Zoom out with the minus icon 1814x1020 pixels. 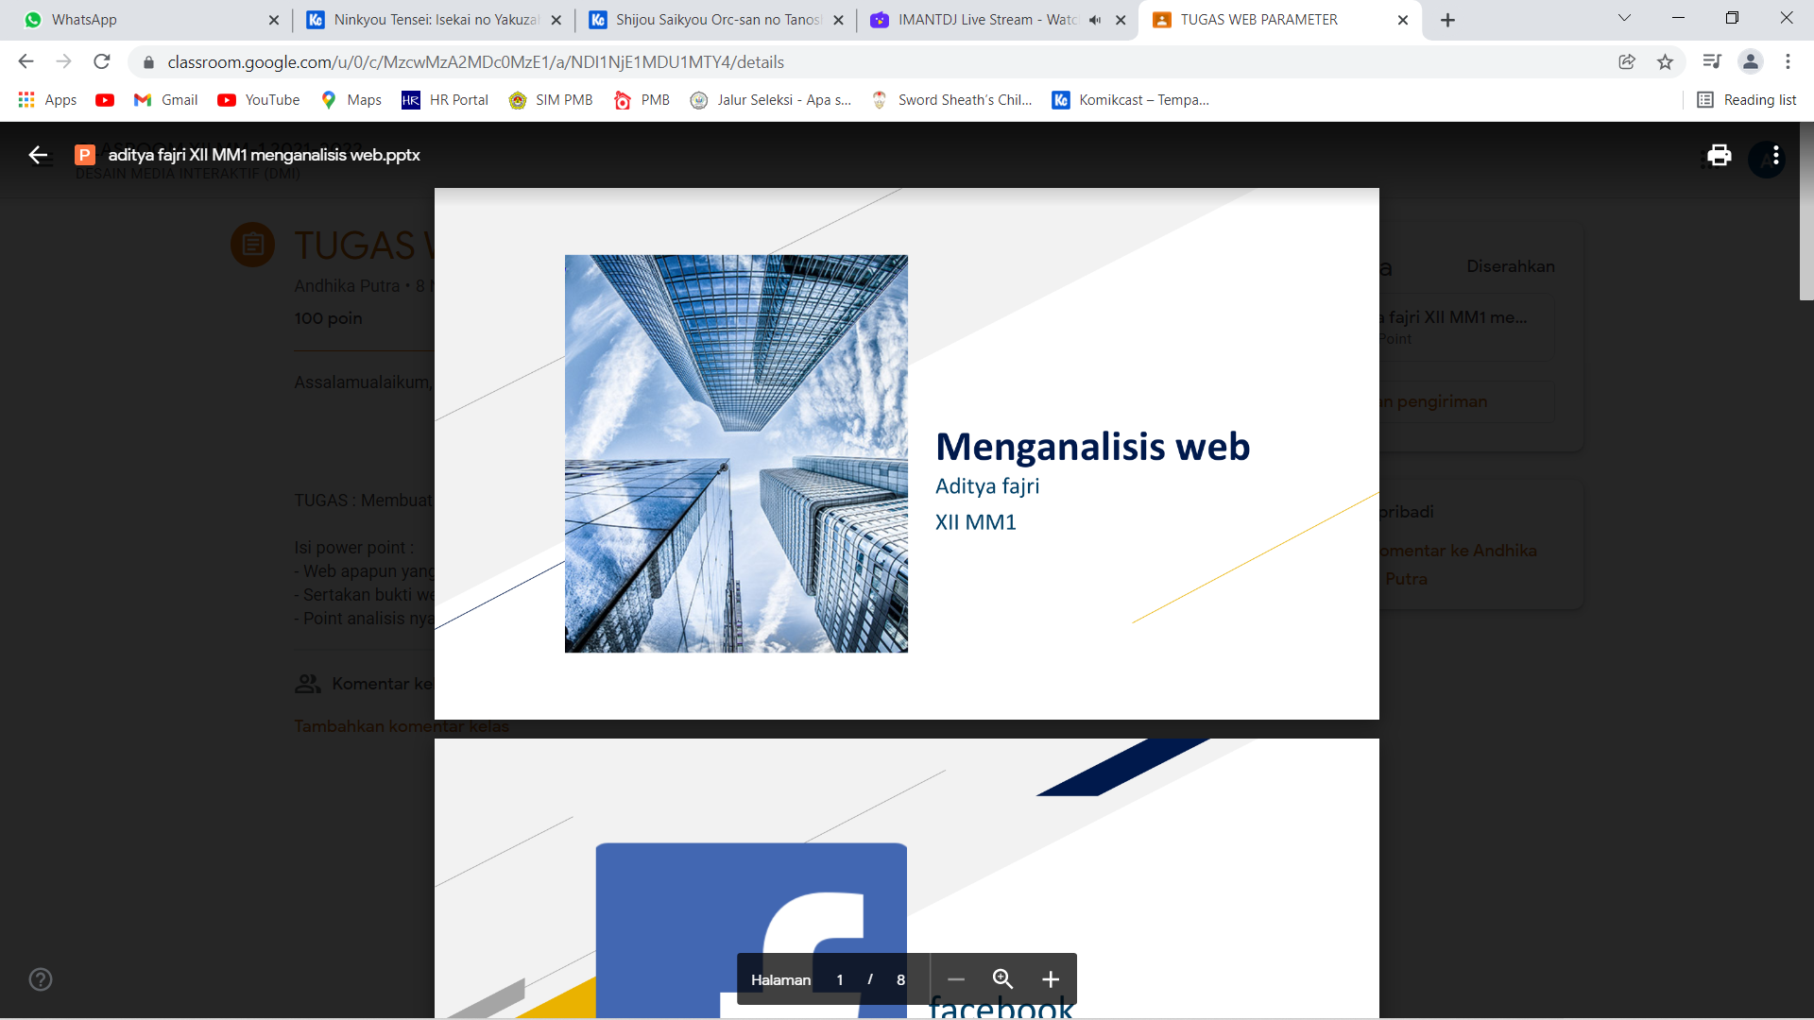click(x=956, y=979)
